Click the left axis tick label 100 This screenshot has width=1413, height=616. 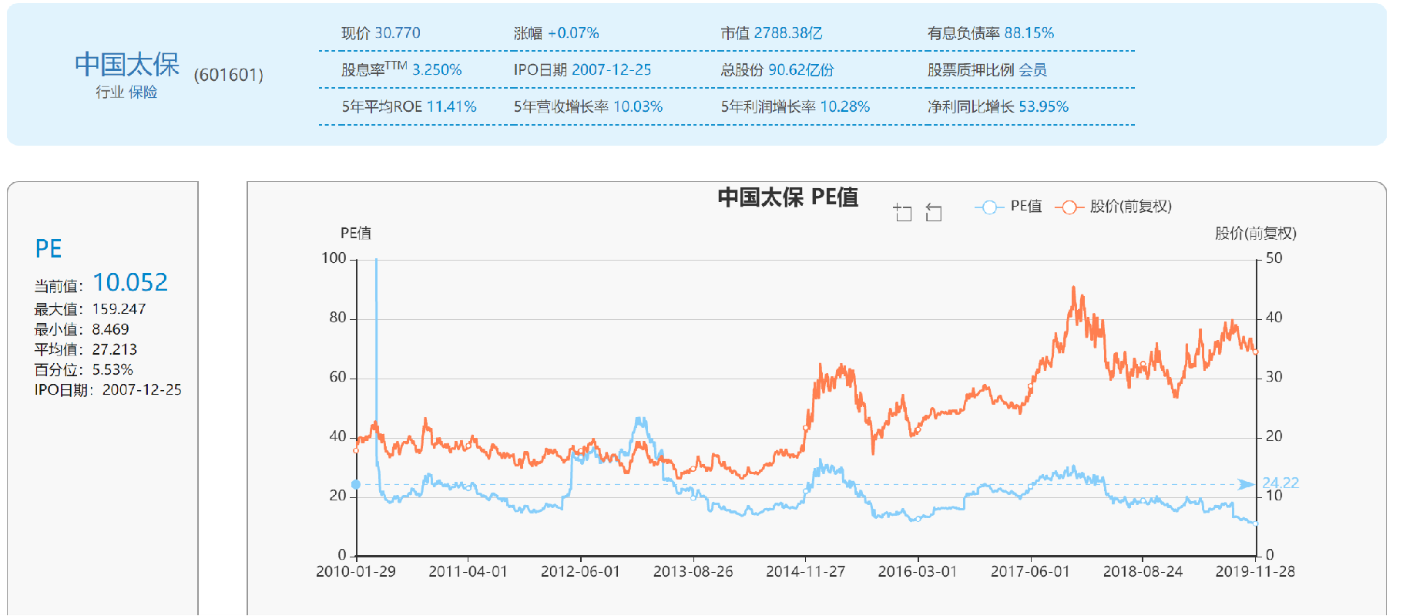coord(334,258)
